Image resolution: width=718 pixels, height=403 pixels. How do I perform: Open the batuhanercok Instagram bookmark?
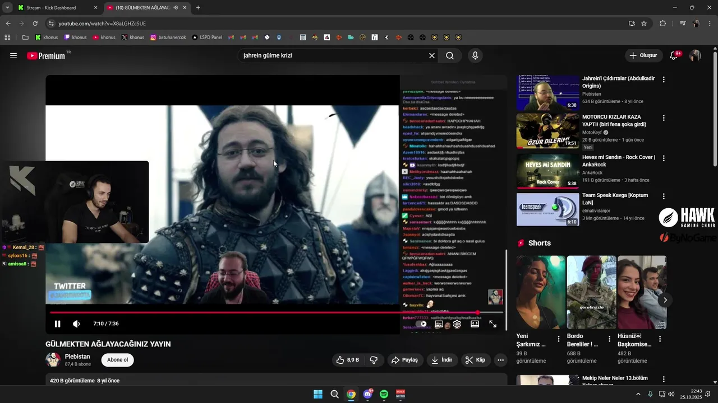tap(168, 38)
